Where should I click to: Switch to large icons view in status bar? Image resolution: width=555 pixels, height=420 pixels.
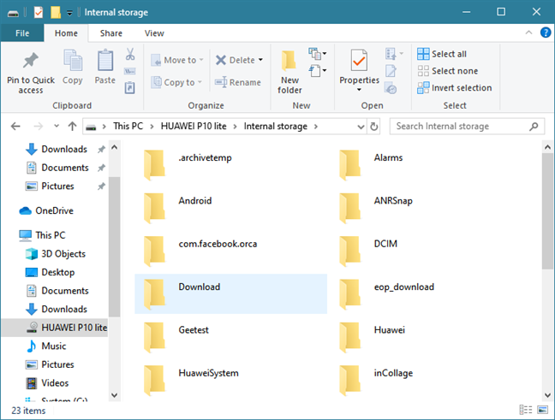pyautogui.click(x=542, y=410)
